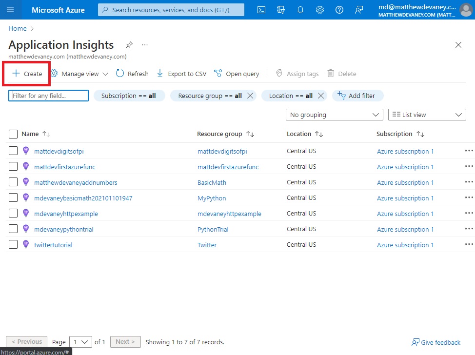The height and width of the screenshot is (355, 475).
Task: Refresh the Application Insights list
Action: pyautogui.click(x=132, y=73)
